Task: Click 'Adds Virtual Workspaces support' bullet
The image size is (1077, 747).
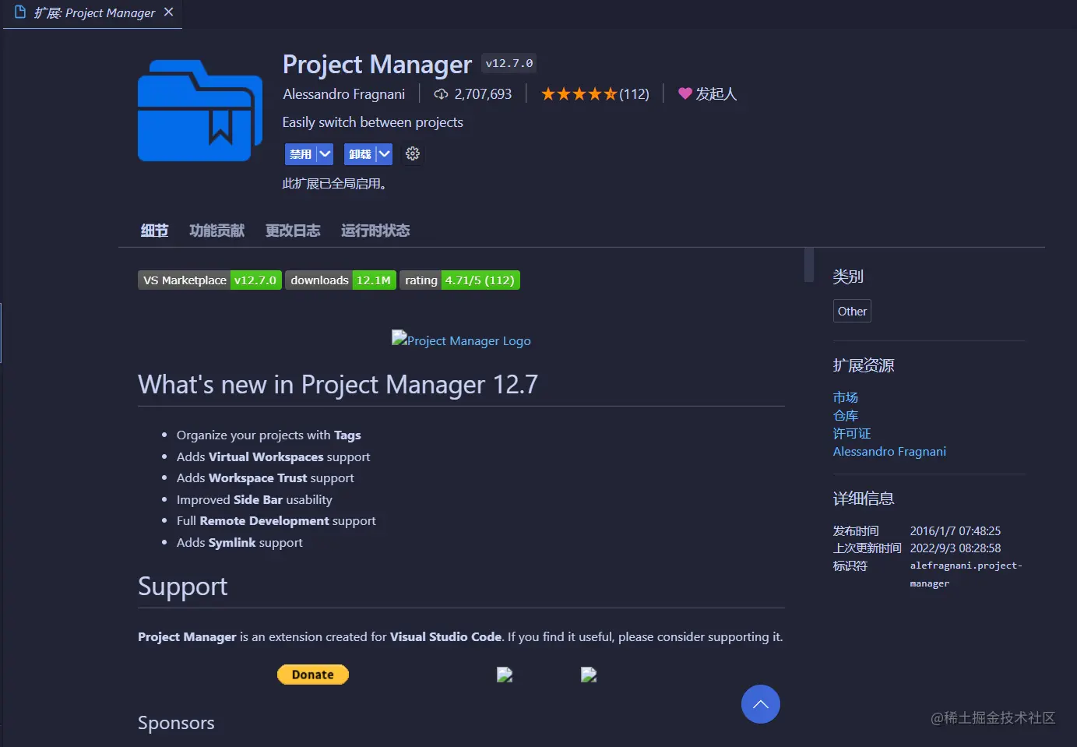Action: point(273,456)
